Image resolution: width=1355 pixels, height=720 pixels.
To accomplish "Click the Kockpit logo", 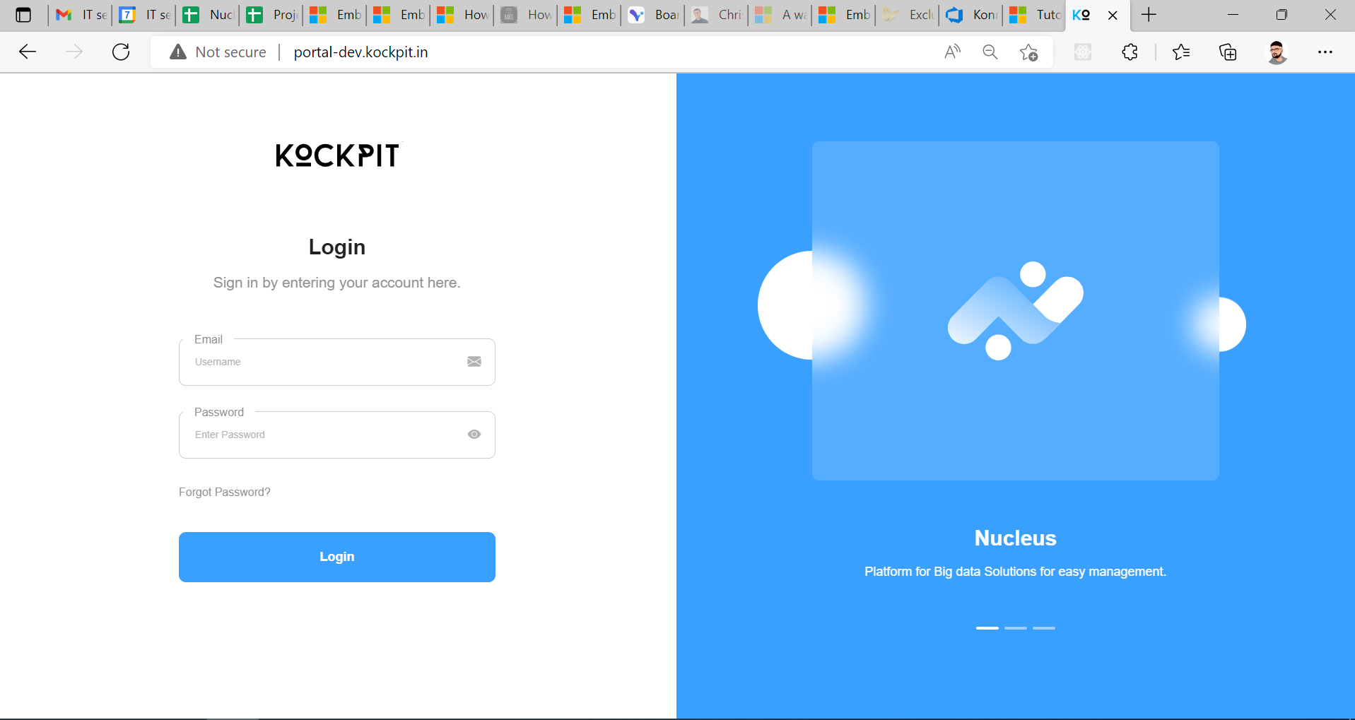I will [337, 155].
